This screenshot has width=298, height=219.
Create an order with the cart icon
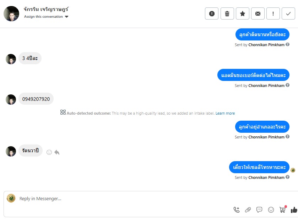coord(283,209)
